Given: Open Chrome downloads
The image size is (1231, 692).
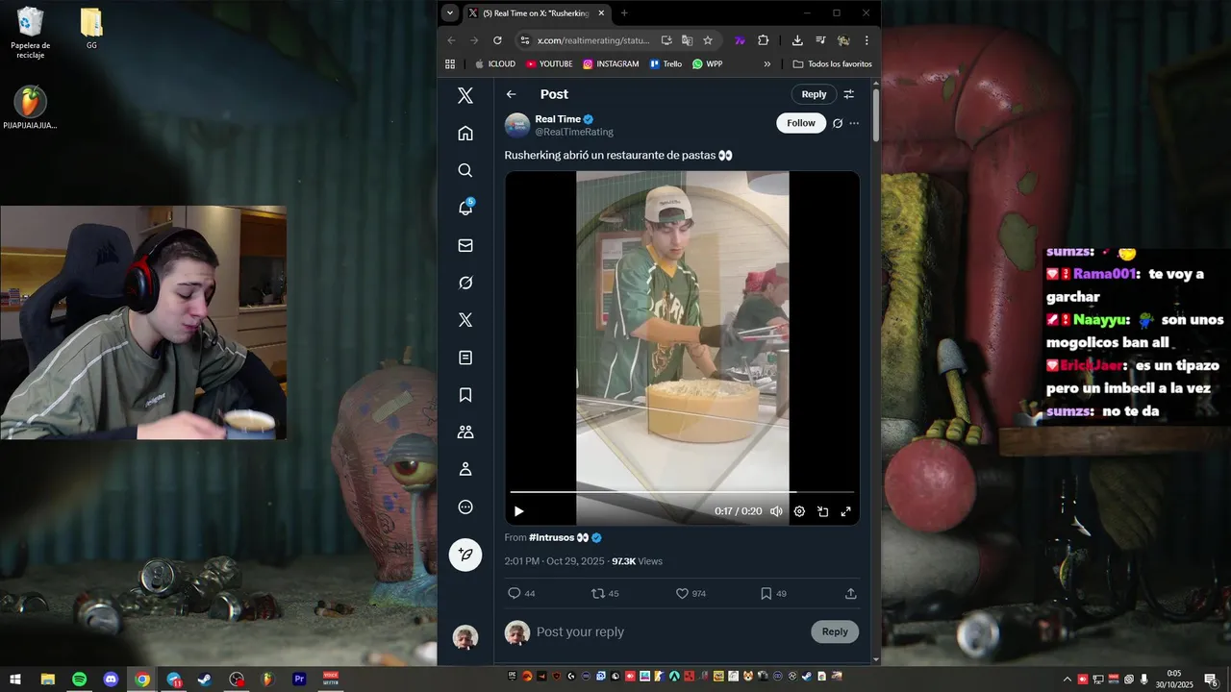Looking at the screenshot, I should point(797,40).
